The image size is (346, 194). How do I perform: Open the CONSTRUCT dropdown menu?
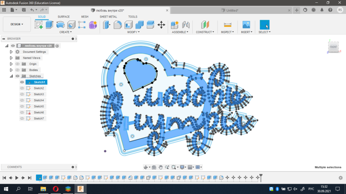[x=205, y=32]
